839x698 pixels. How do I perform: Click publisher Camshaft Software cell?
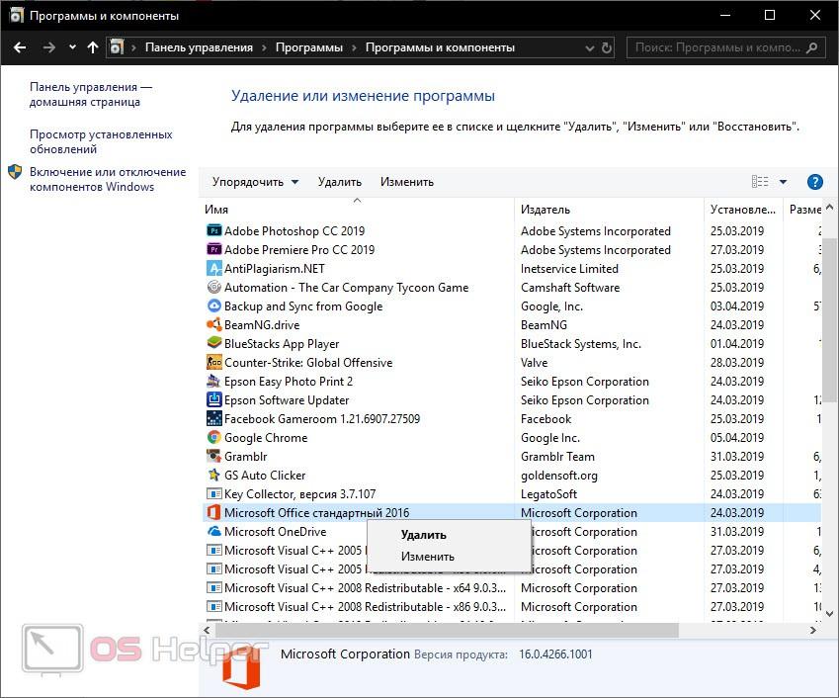(x=570, y=288)
